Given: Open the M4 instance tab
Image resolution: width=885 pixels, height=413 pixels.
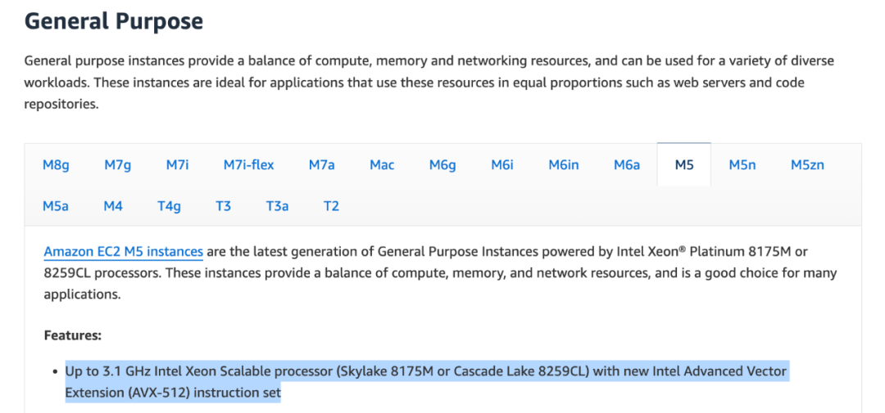Looking at the screenshot, I should [113, 206].
